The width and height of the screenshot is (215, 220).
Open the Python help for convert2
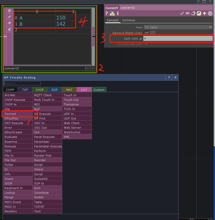click(x=112, y=13)
